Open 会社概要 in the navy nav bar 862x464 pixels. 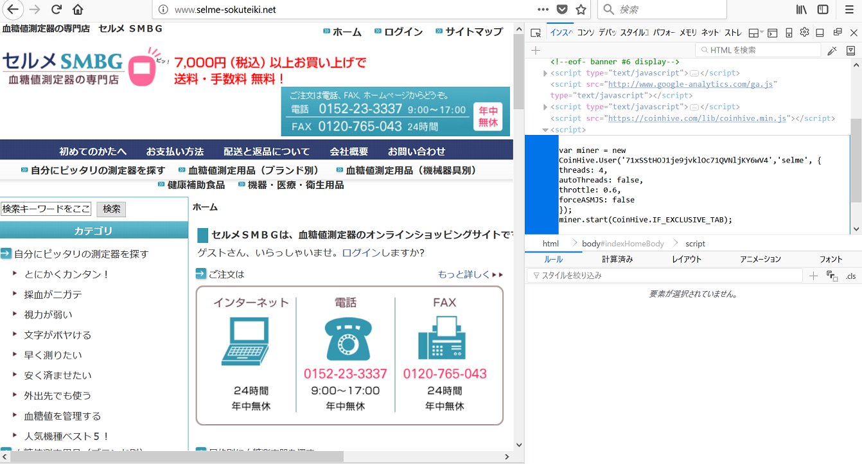349,152
